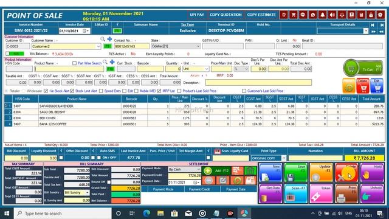Click the red Scan Loyalty Card icon
The width and height of the screenshot is (389, 219).
click(217, 151)
